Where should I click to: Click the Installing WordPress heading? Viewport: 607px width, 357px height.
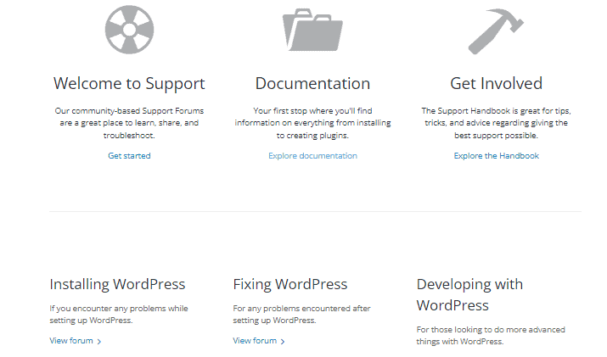(x=117, y=284)
